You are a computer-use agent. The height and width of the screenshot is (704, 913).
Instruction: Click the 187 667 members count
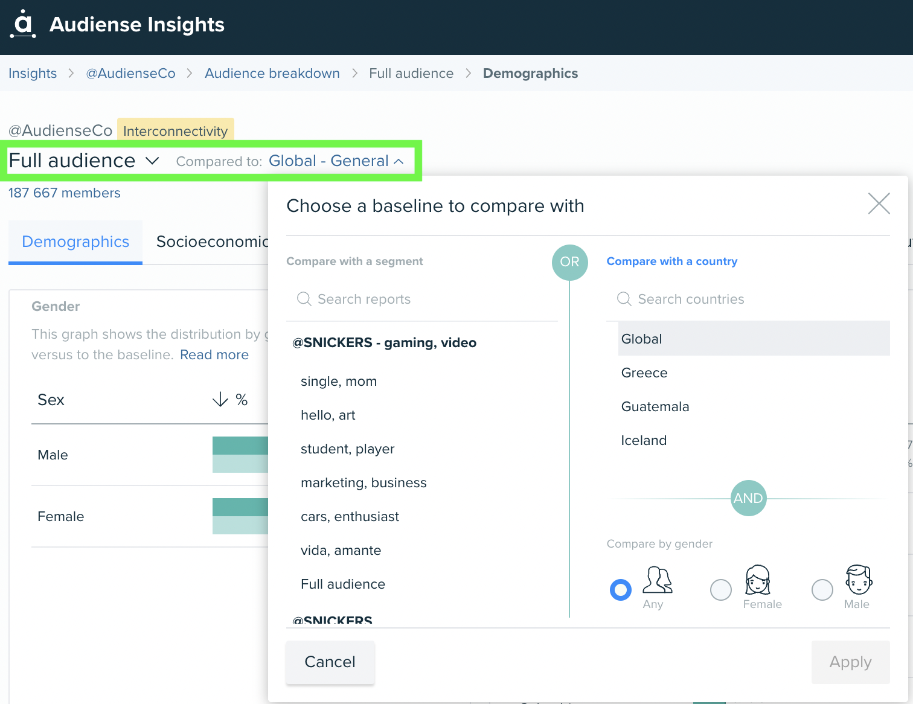pyautogui.click(x=65, y=193)
